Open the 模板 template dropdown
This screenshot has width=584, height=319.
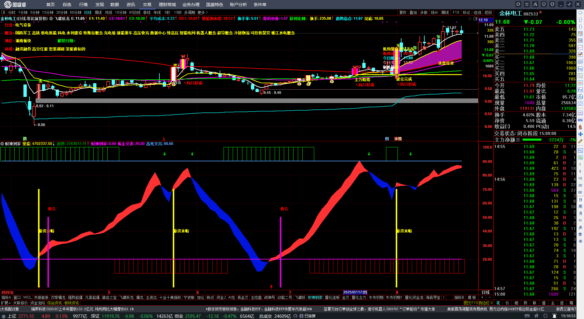pyautogui.click(x=472, y=297)
